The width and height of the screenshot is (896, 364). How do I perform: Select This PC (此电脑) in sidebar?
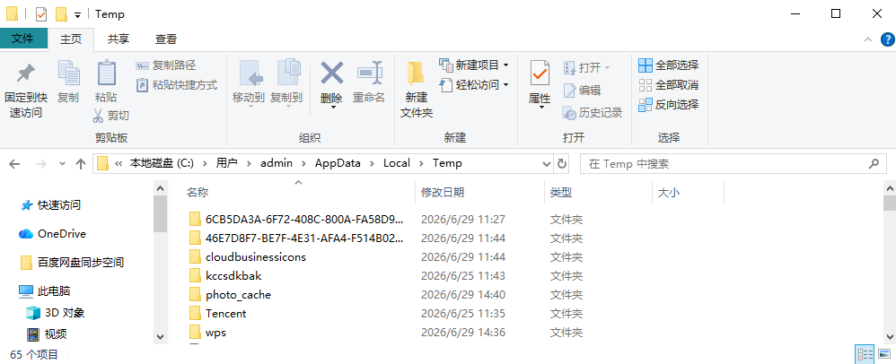click(44, 291)
